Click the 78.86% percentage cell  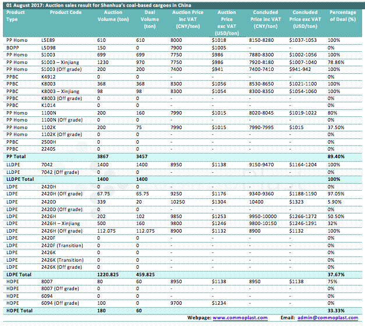(x=336, y=62)
